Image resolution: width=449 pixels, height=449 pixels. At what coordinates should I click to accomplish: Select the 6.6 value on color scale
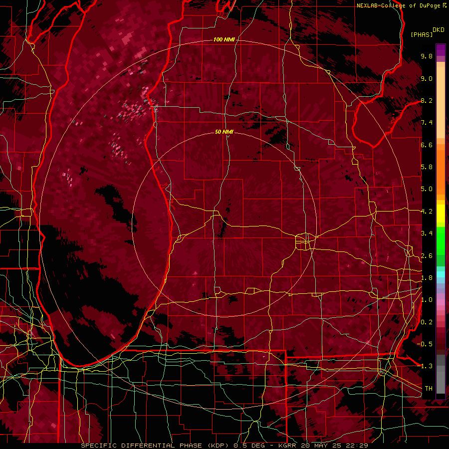(x=427, y=145)
